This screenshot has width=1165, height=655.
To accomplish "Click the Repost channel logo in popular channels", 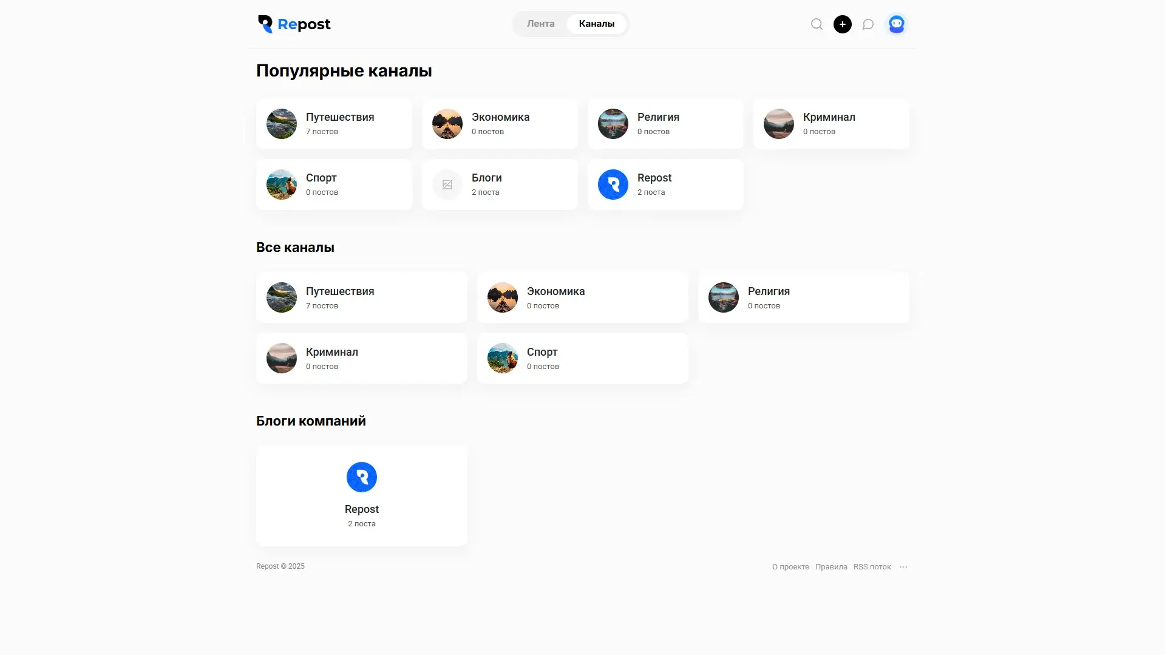I will [613, 185].
